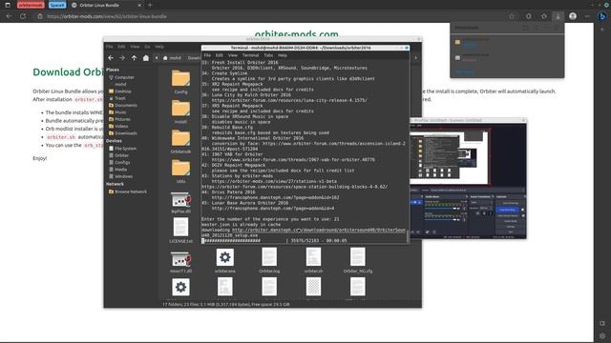Viewport: 611px width, 343px height.
Task: Open Videos in Places sidebar
Action: 118,127
